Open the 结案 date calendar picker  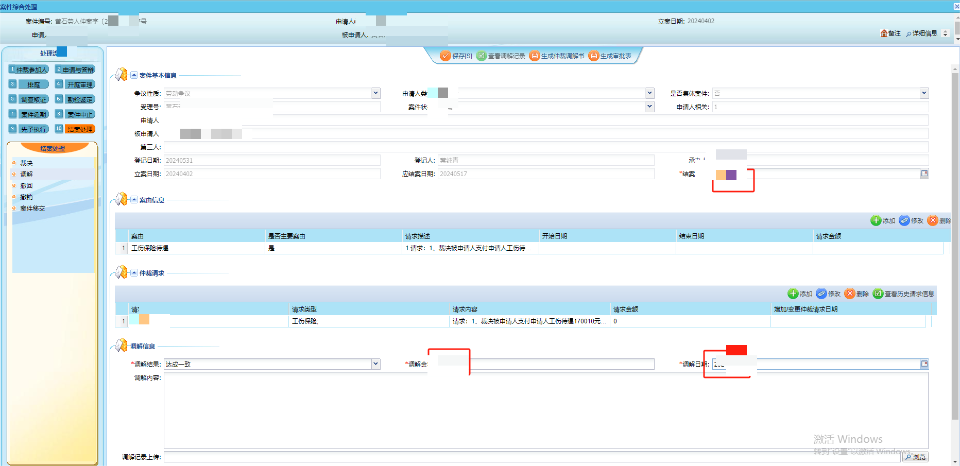click(924, 174)
